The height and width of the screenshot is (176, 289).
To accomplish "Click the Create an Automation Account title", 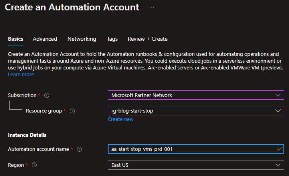I will click(72, 7).
